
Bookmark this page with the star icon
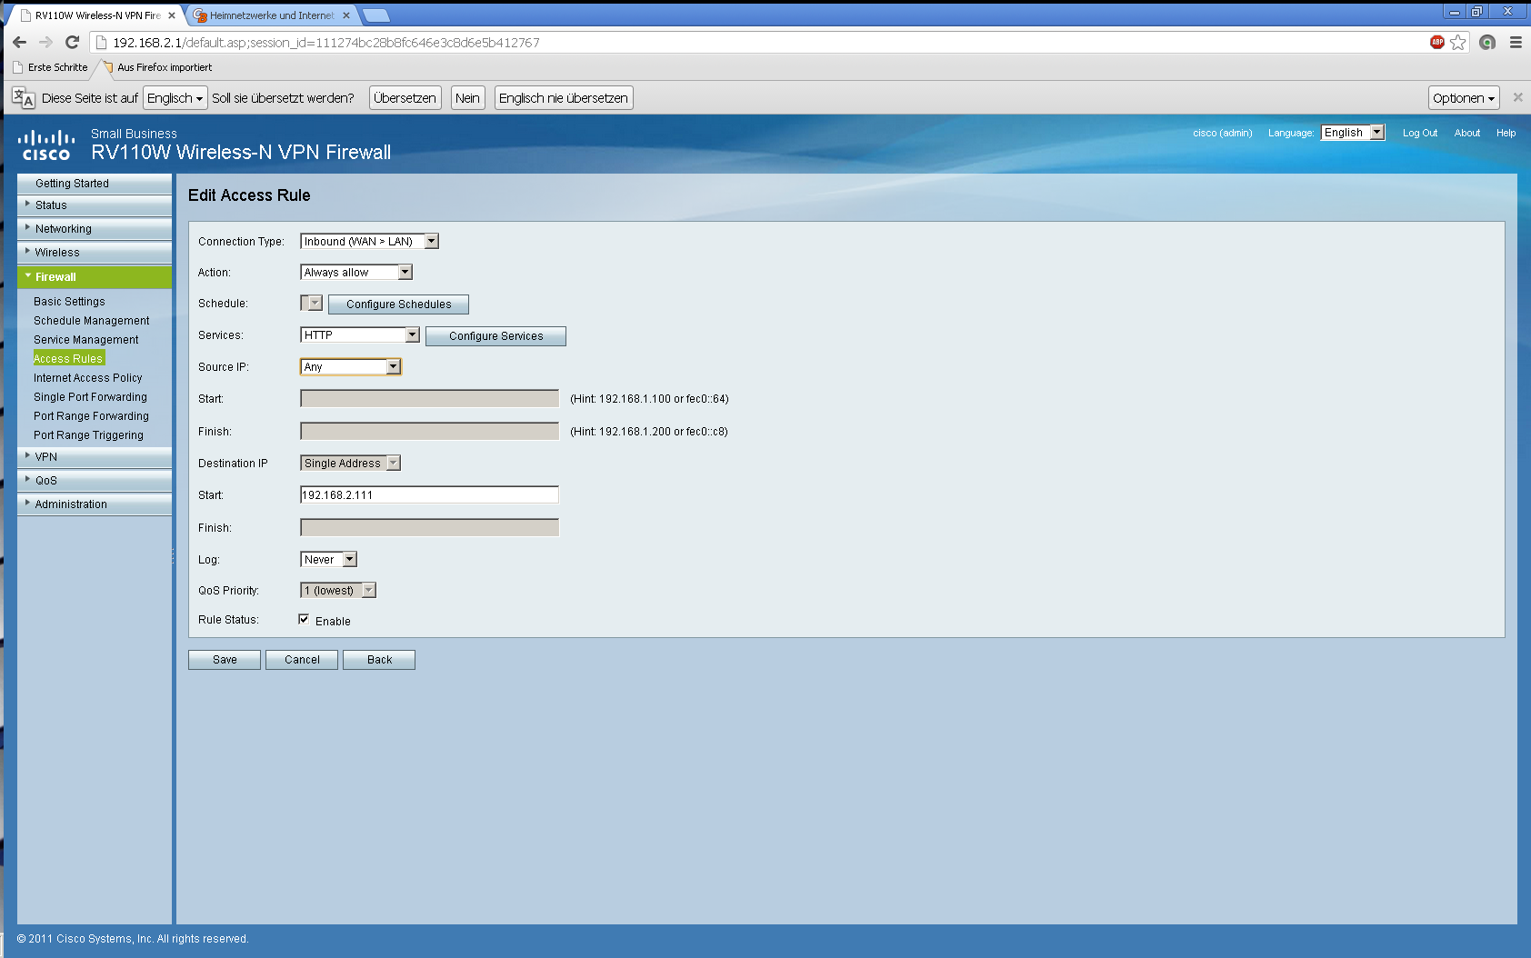pyautogui.click(x=1458, y=43)
